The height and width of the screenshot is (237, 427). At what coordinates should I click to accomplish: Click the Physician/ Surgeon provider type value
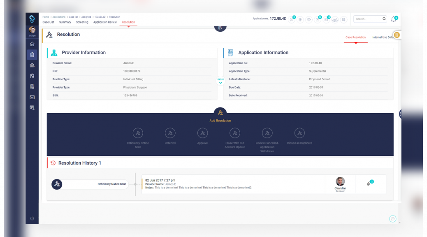click(x=135, y=88)
